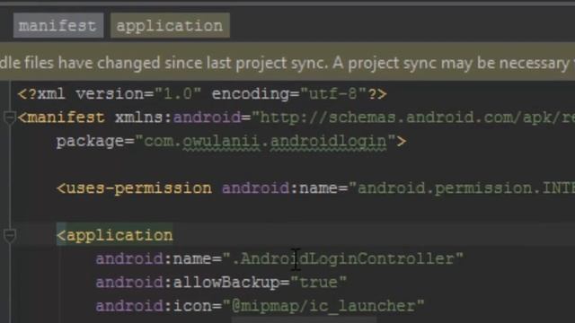Select the manifest breadcrumb
This screenshot has height=323, width=575.
click(x=58, y=26)
